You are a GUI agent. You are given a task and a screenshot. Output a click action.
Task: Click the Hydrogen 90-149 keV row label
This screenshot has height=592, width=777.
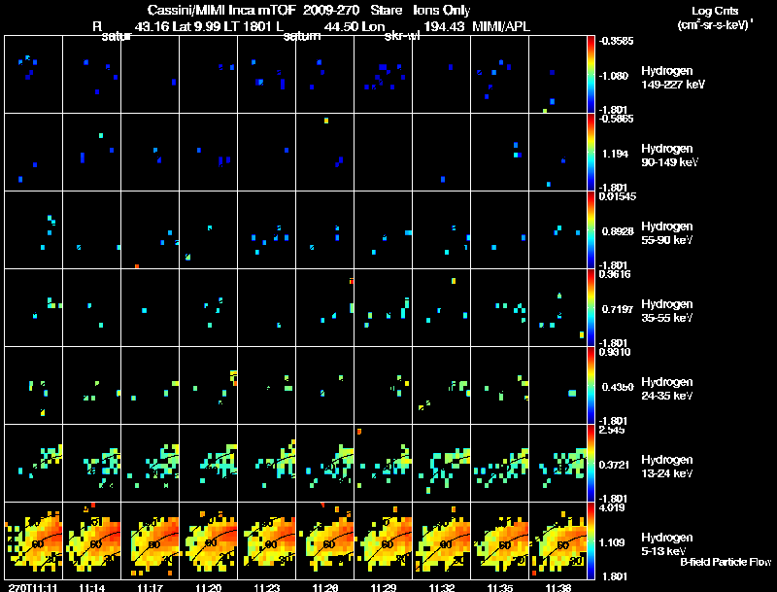(670, 156)
